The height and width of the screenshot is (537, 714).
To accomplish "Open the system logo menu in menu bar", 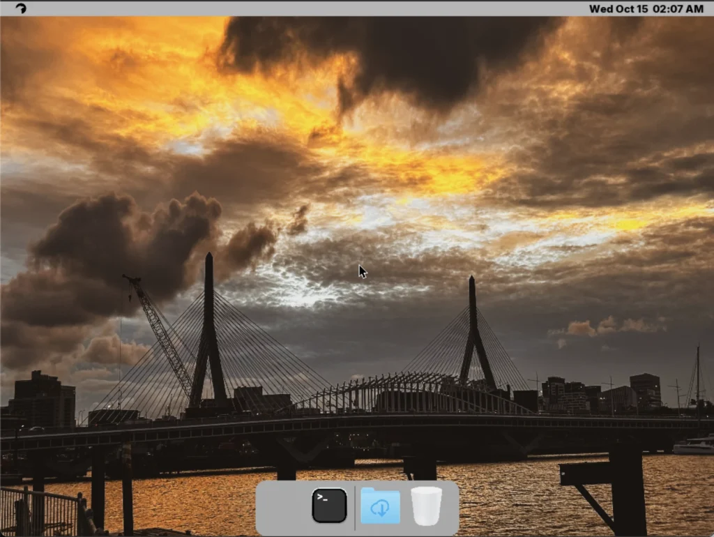I will (21, 8).
